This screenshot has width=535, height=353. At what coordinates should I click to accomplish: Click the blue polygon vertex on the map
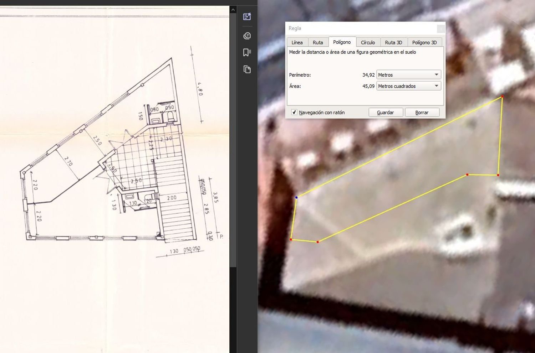[296, 197]
